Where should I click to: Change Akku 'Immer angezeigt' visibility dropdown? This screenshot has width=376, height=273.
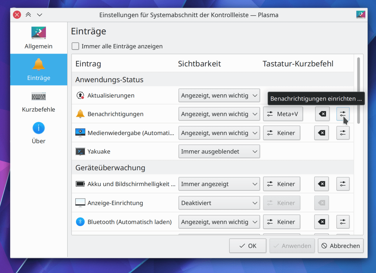(219, 184)
